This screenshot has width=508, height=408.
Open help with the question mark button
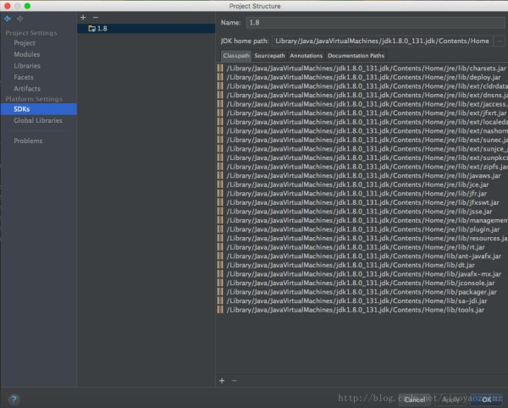click(x=14, y=400)
